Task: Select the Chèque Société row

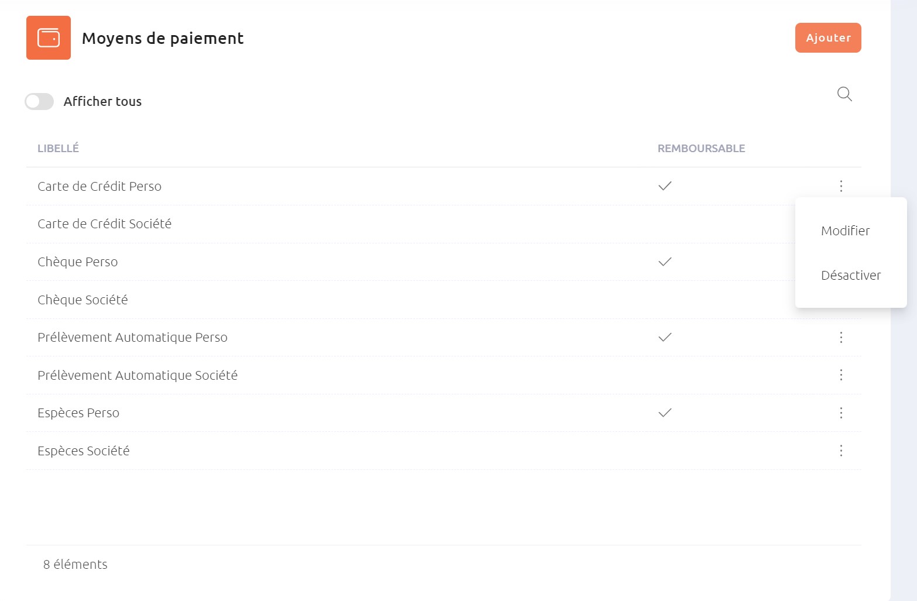Action: 411,300
